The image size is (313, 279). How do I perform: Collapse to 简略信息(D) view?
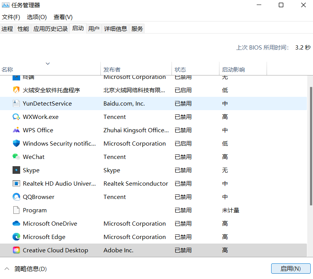(x=30, y=269)
